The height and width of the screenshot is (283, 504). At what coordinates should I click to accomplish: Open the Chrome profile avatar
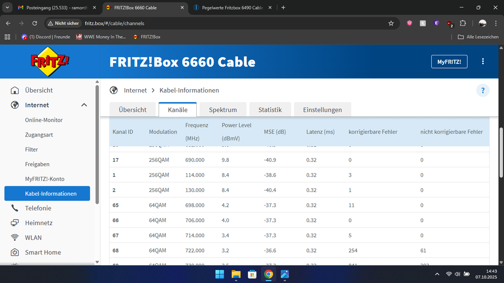[x=482, y=23]
